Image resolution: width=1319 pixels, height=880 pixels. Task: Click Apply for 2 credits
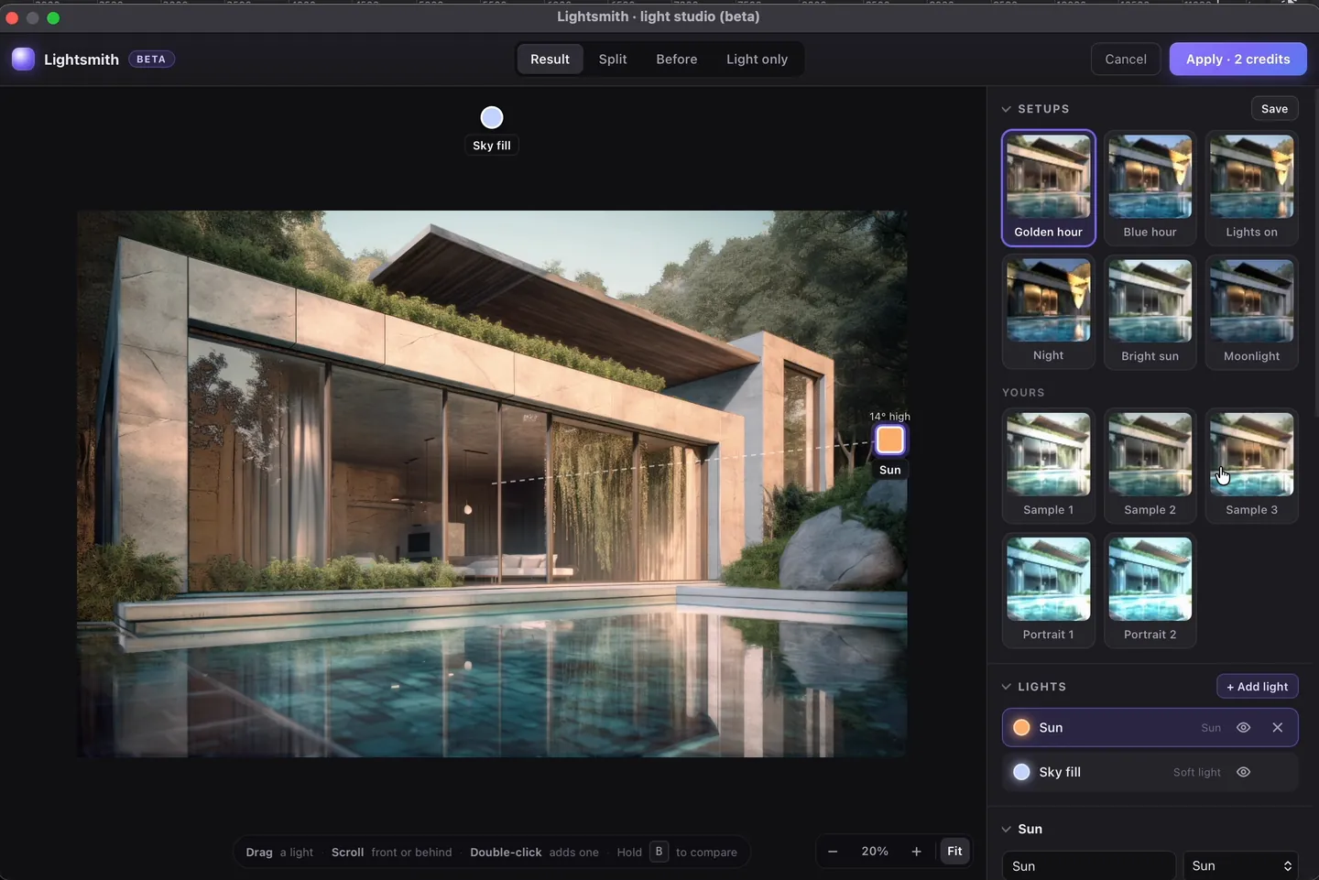pos(1237,59)
